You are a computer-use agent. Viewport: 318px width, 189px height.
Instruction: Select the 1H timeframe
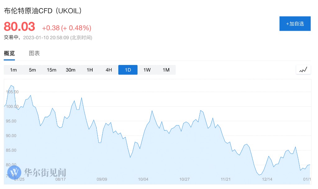tap(90, 70)
